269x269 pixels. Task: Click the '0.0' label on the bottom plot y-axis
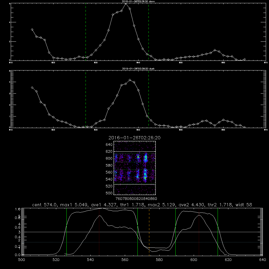tap(18, 255)
